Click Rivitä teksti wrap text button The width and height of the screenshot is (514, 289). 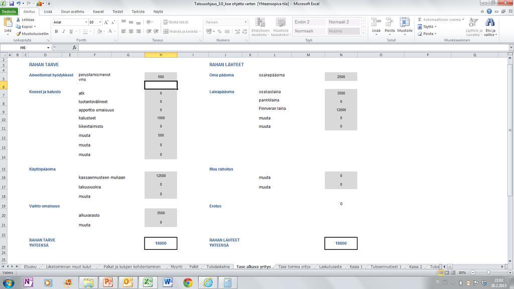pyautogui.click(x=176, y=22)
